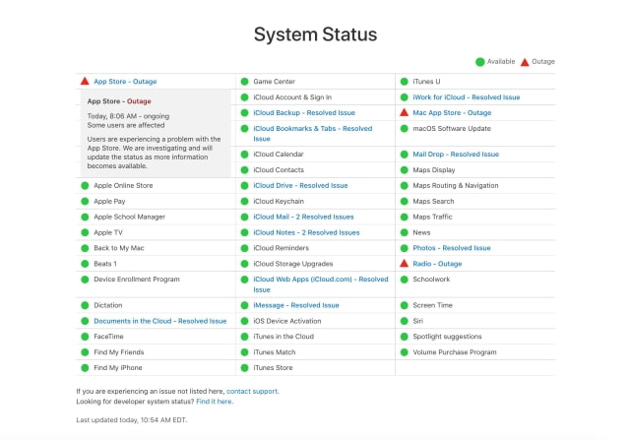The image size is (630, 440).
Task: Open the developer status 'Find it here' link
Action: pyautogui.click(x=214, y=402)
